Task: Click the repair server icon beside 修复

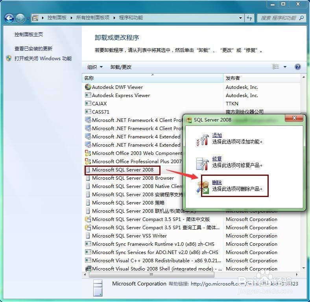Action: [x=203, y=164]
